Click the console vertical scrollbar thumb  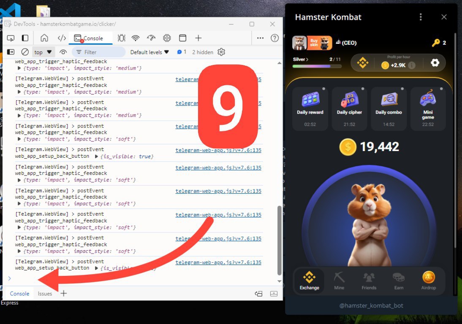pos(279,240)
